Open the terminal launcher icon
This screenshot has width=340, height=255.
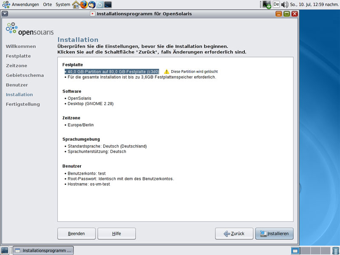pyautogui.click(x=108, y=5)
